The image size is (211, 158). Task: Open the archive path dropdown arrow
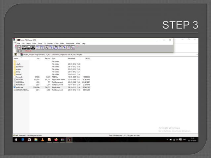(197, 55)
